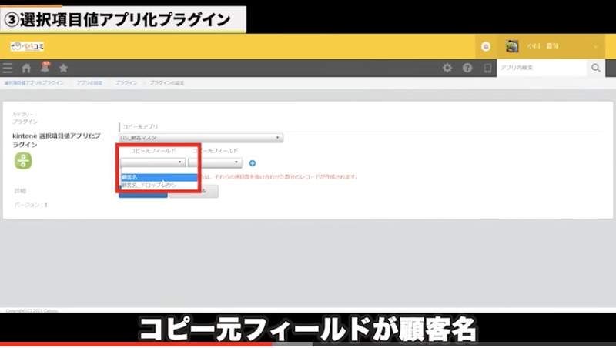Go to the kintone home icon
Viewport: 616px width, 348px height.
coord(26,69)
